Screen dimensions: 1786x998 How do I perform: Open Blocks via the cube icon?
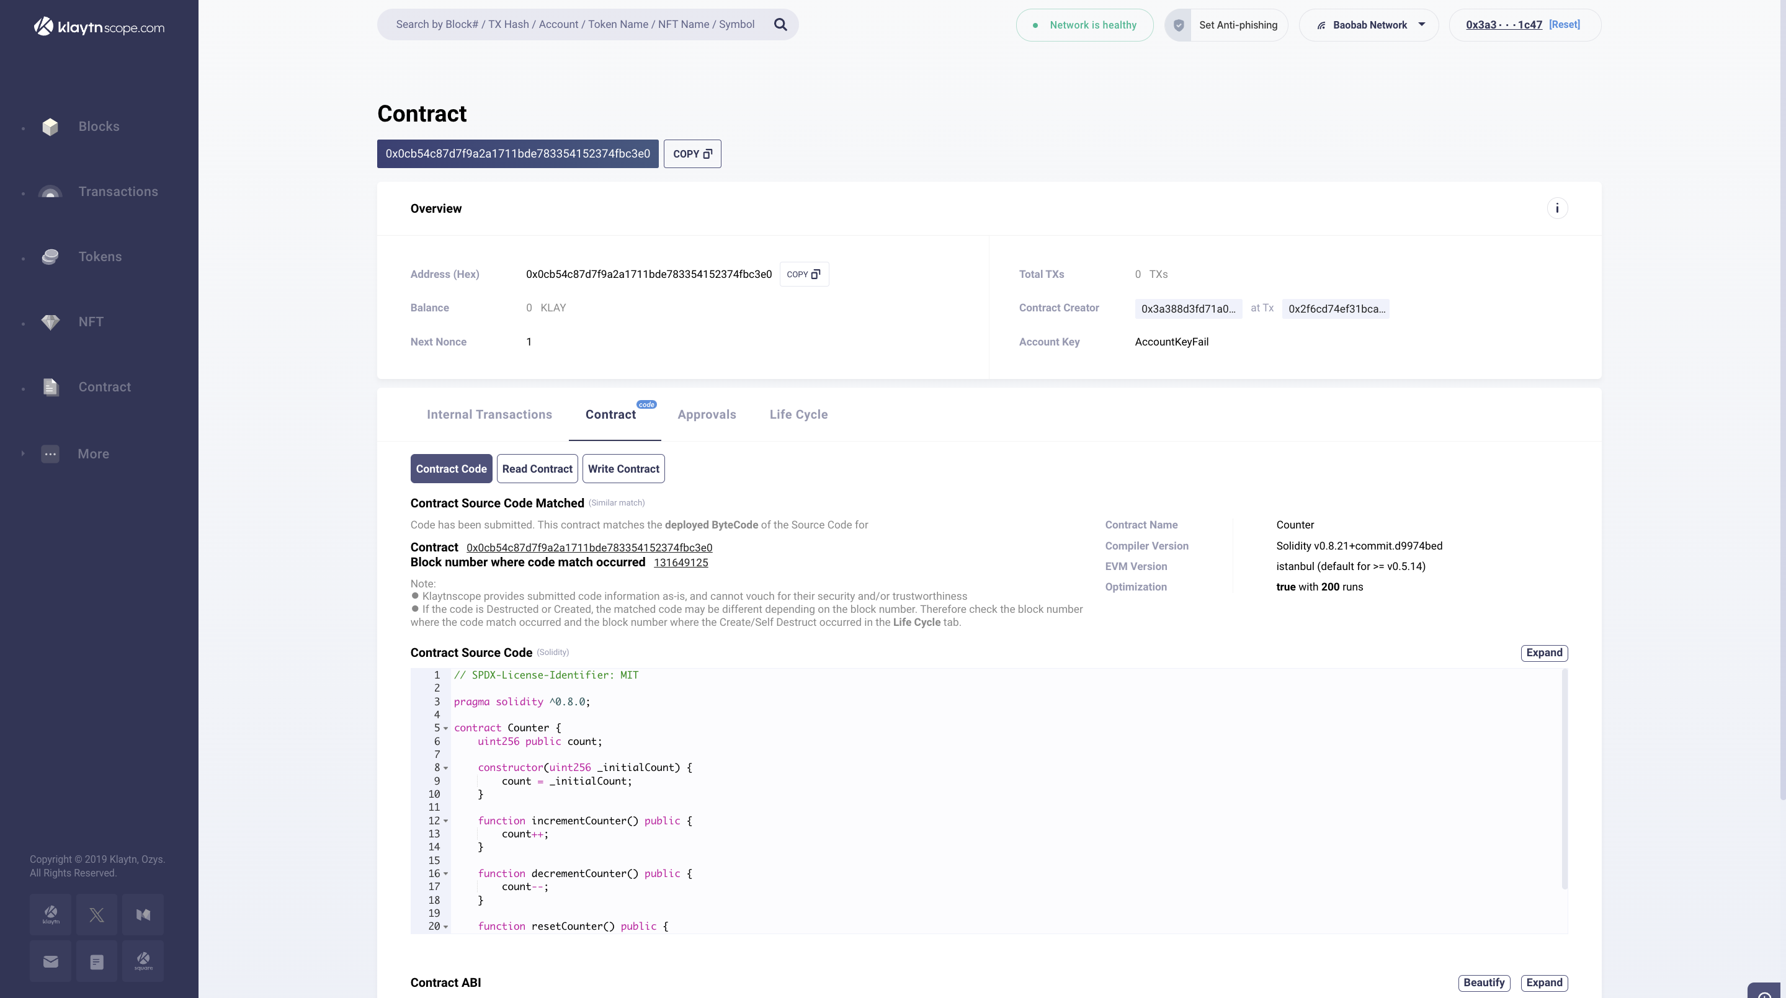[50, 127]
